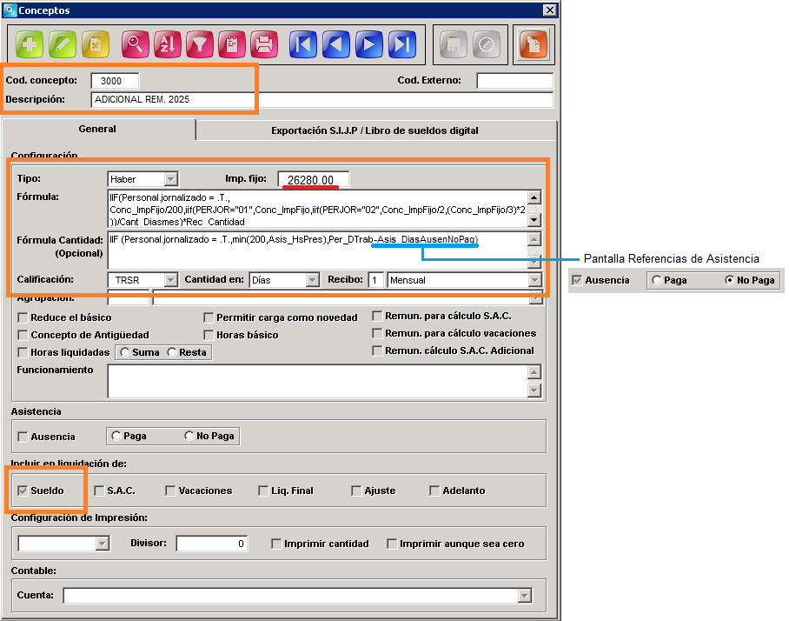
Task: Toggle Sueldo checkbox
Action: pyautogui.click(x=23, y=491)
